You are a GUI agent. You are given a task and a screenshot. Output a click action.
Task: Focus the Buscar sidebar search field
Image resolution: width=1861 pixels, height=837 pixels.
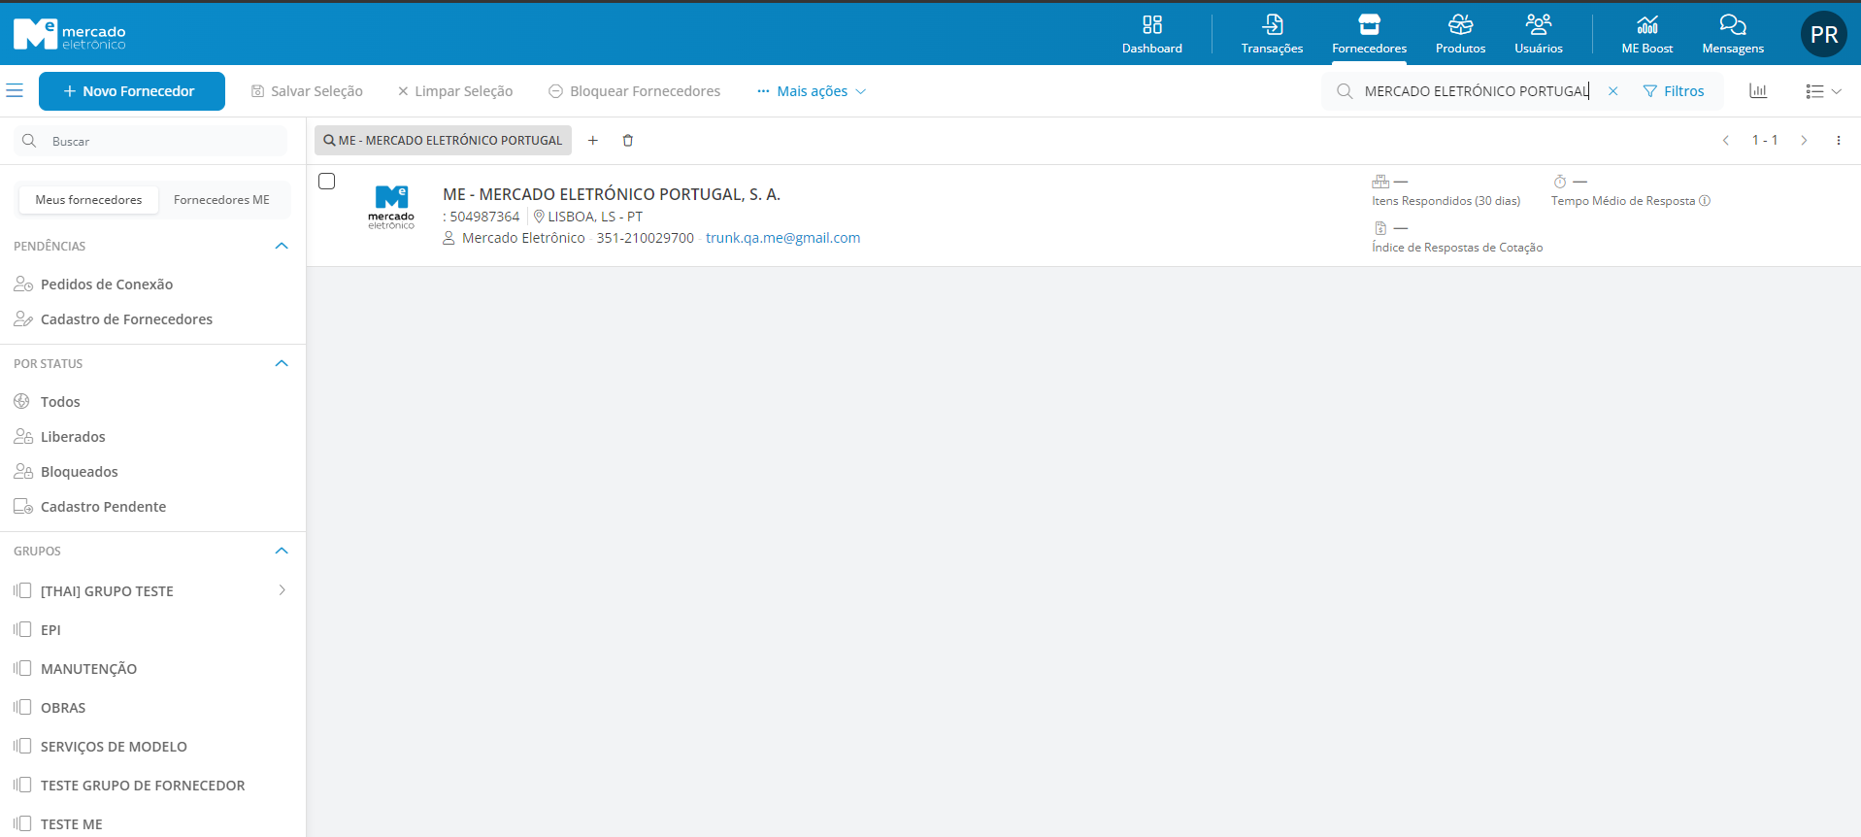[x=151, y=141]
